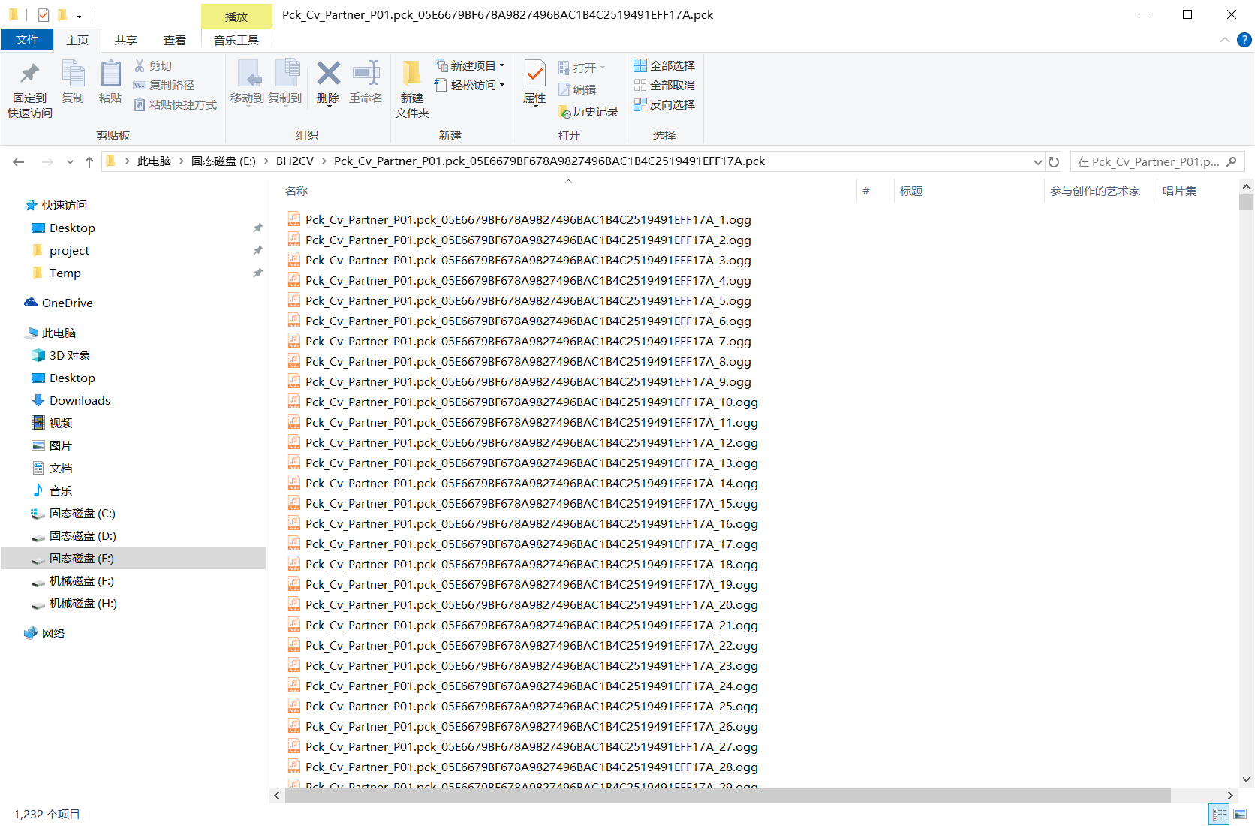Click Select none (全部取消)
The width and height of the screenshot is (1255, 826).
point(664,85)
